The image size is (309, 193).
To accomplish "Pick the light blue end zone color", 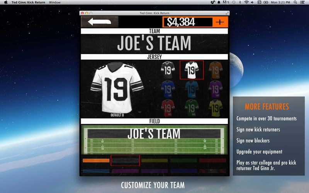I will pyautogui.click(x=96, y=171).
